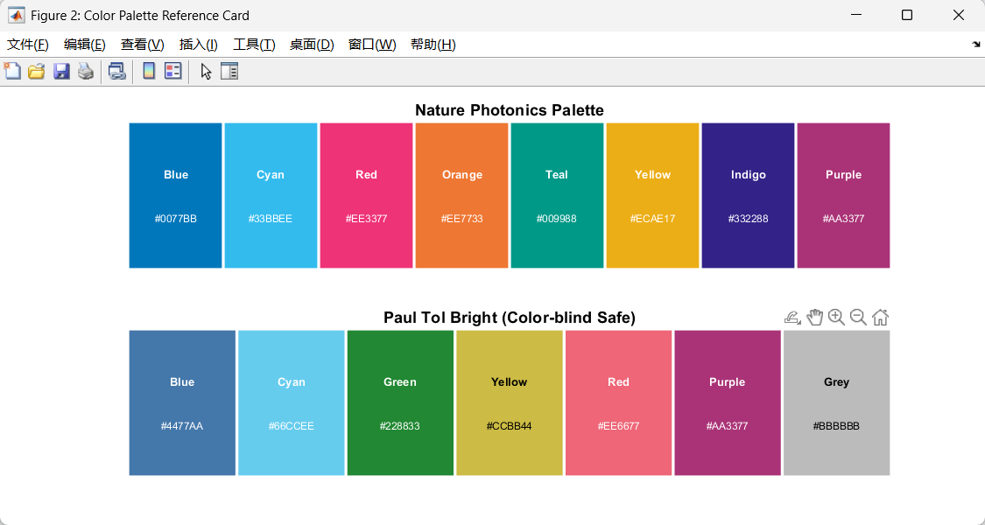The image size is (985, 525).
Task: Click the dock figure arrow at the menu bar end
Action: pos(975,45)
